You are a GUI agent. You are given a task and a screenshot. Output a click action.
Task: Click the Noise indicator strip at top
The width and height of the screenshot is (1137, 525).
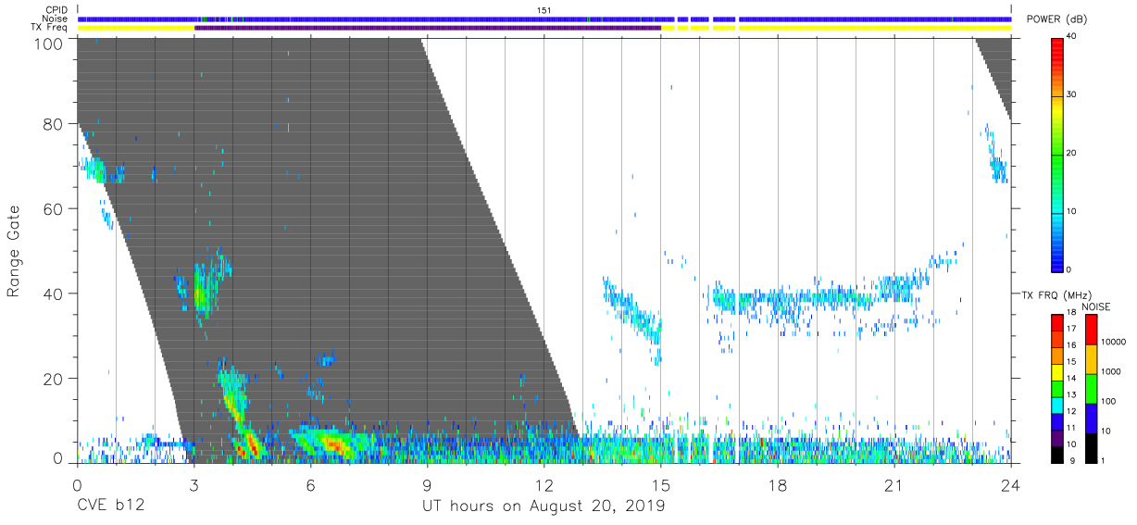pyautogui.click(x=544, y=19)
